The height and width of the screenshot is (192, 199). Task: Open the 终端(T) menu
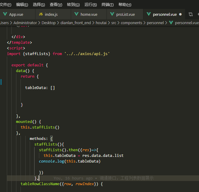107,5
